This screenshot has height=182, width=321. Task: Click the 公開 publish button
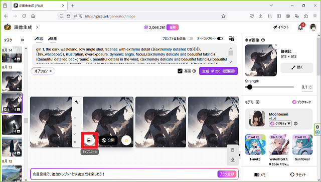pos(108,140)
